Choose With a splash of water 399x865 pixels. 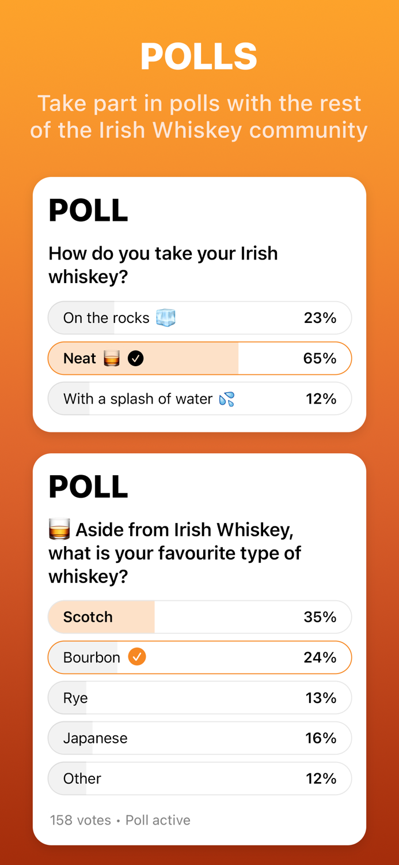pyautogui.click(x=200, y=398)
